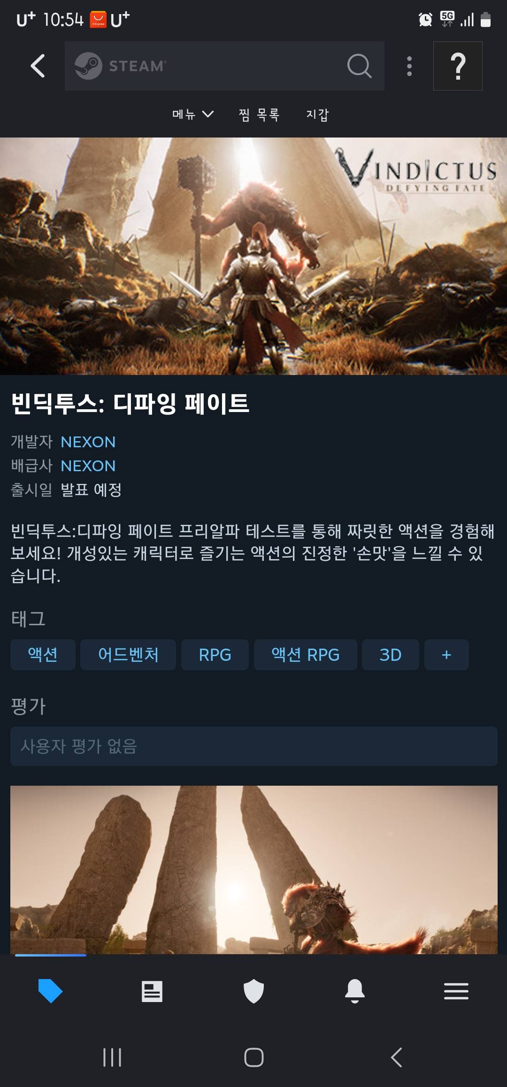Open the Steam Guard shield tab
Screen dimensions: 507x1087
click(253, 991)
